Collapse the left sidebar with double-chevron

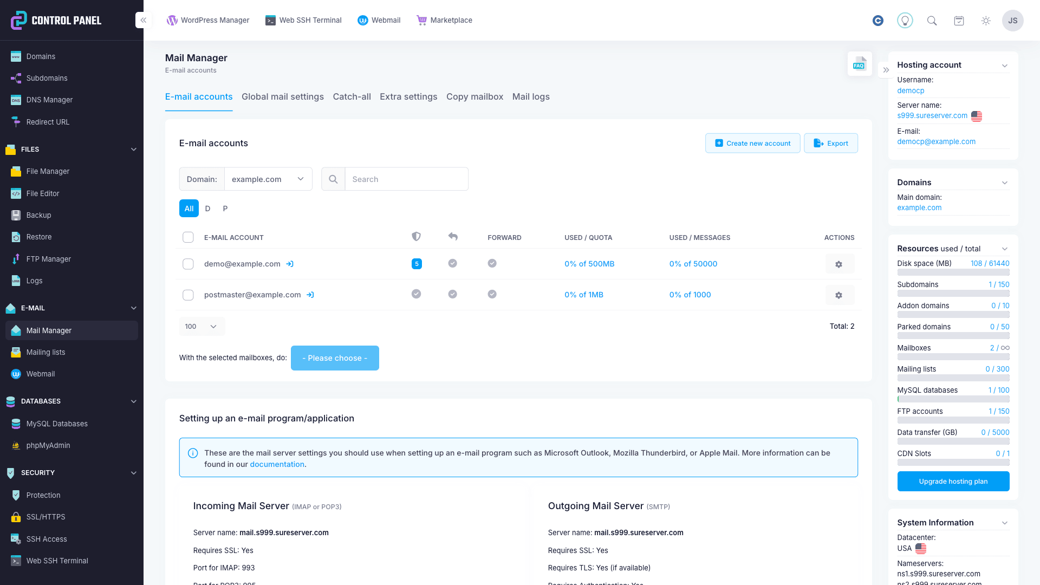pyautogui.click(x=144, y=20)
